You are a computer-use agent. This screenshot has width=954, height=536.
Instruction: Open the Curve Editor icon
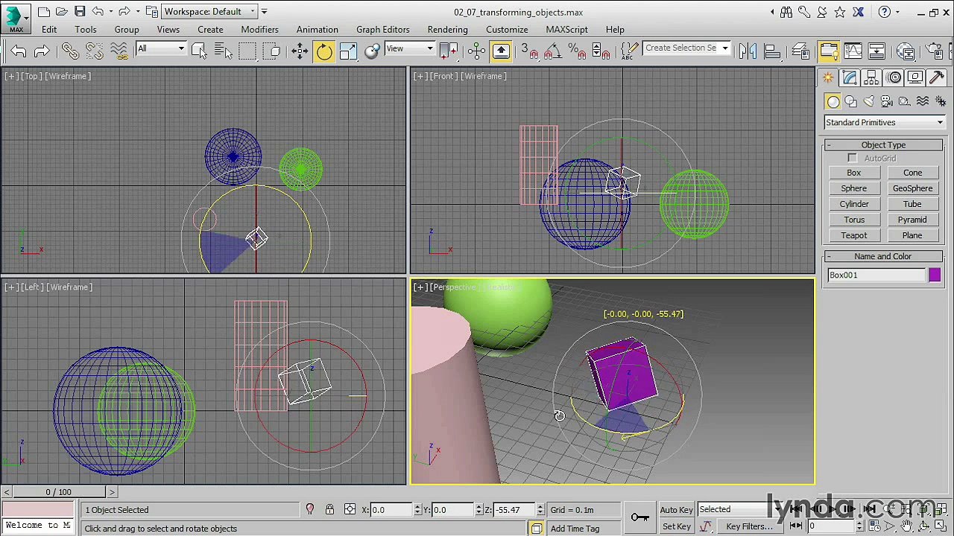pyautogui.click(x=853, y=51)
